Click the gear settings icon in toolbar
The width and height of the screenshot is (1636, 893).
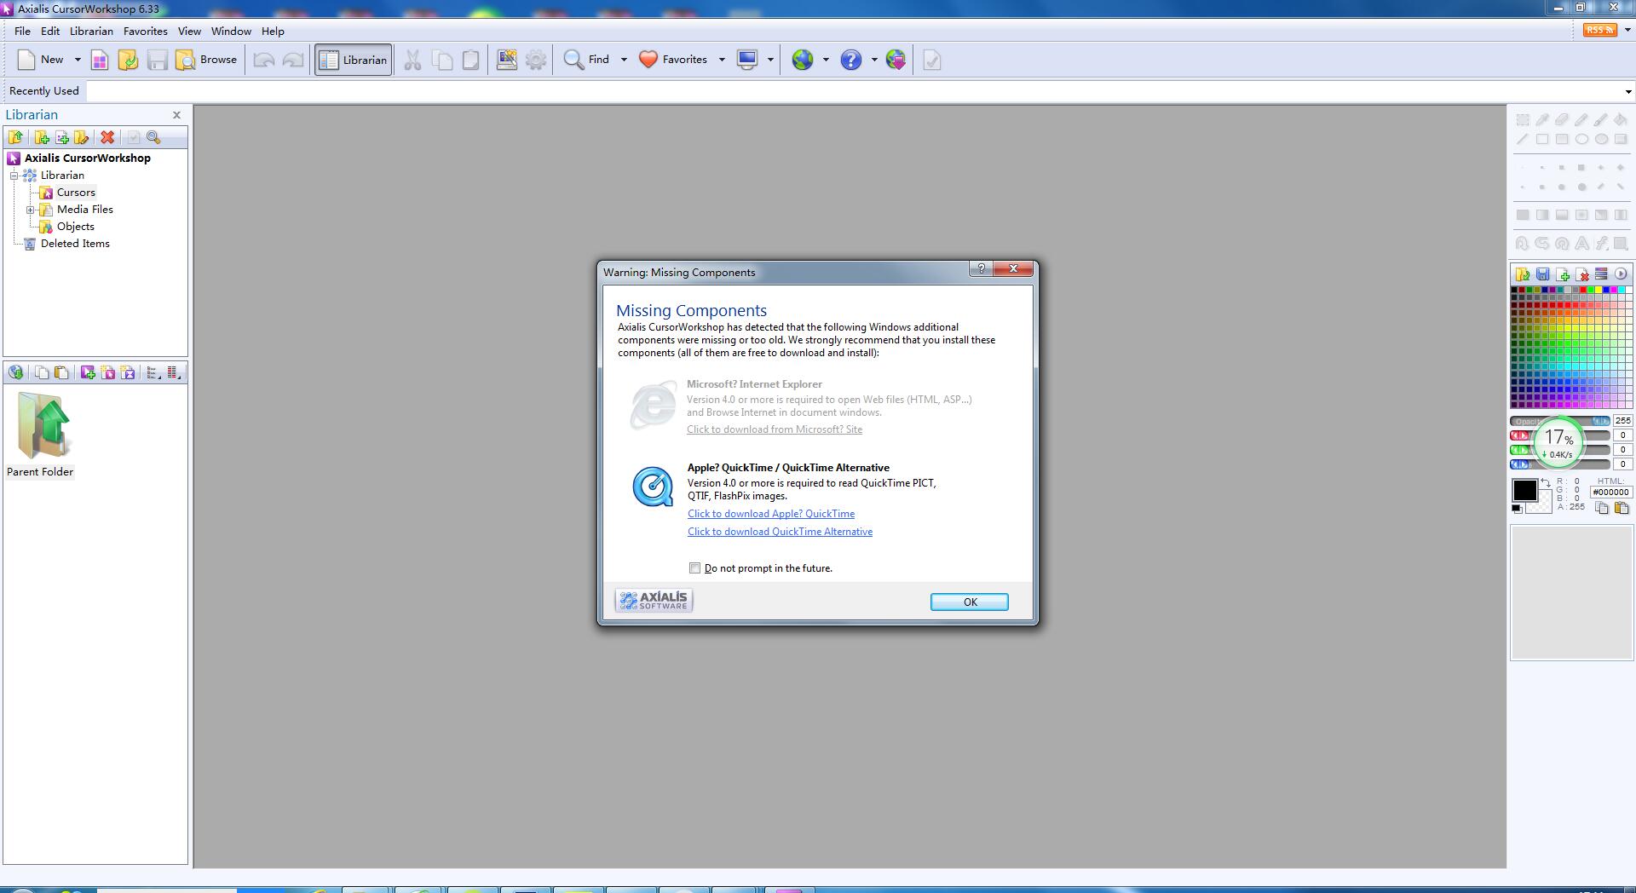pyautogui.click(x=536, y=60)
